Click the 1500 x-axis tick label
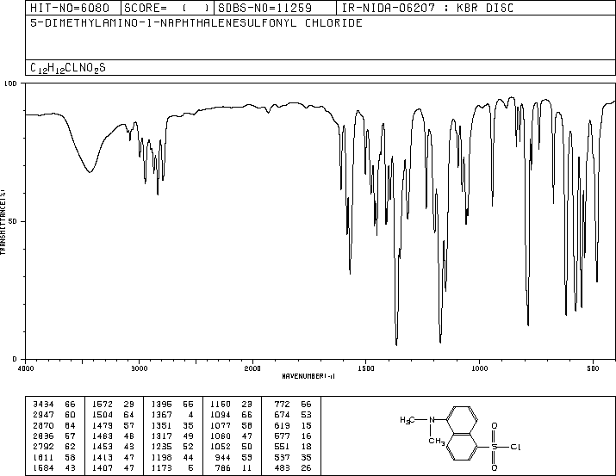616x476 pixels. pyautogui.click(x=366, y=368)
